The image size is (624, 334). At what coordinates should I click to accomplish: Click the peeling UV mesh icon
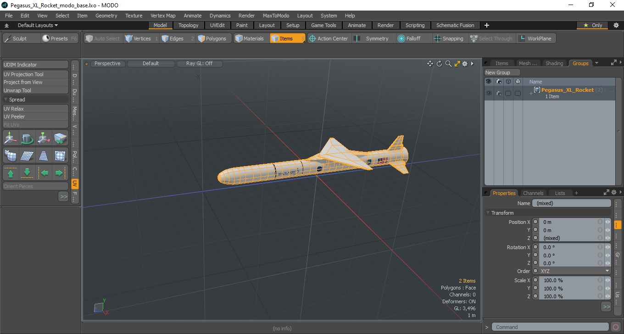11,155
